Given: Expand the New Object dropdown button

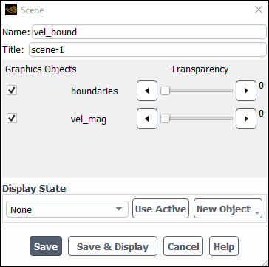Looking at the screenshot, I should pos(228,209).
